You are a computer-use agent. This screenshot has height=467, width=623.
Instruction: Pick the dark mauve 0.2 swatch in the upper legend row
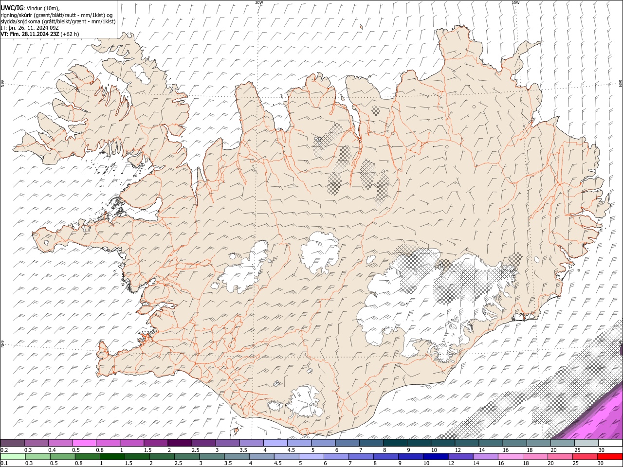tap(12, 443)
